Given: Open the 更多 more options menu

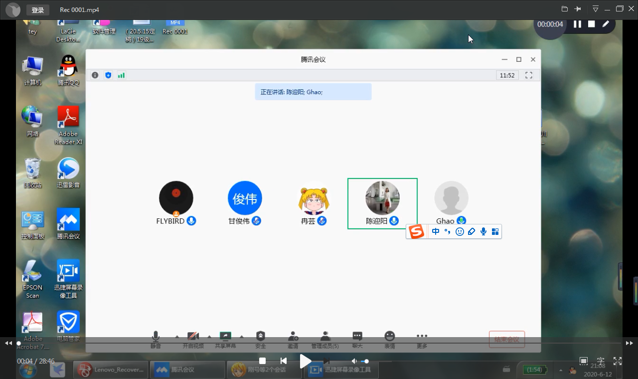Looking at the screenshot, I should pyautogui.click(x=422, y=340).
